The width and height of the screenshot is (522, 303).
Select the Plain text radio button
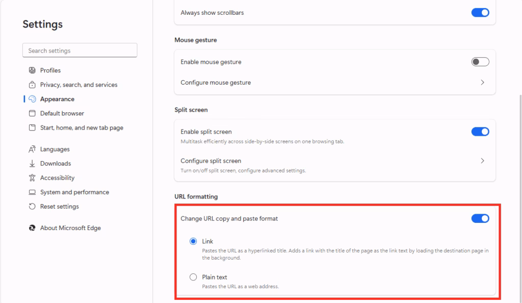pos(193,277)
